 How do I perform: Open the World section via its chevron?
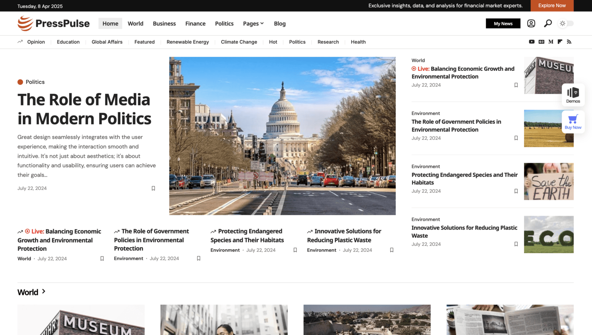tap(44, 292)
